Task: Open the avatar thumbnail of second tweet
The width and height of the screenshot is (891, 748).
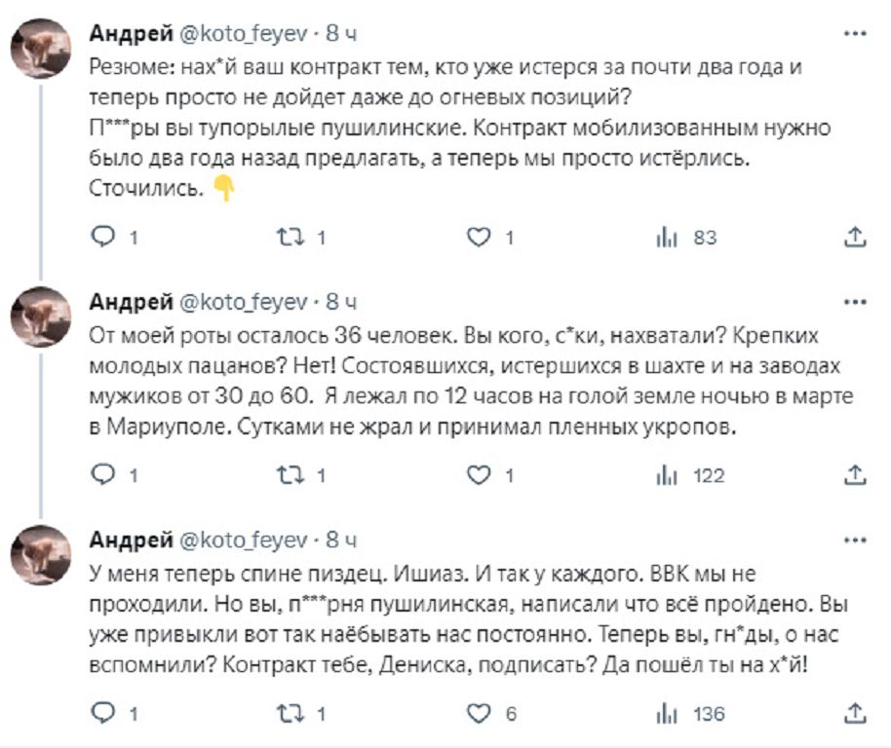Action: [40, 318]
